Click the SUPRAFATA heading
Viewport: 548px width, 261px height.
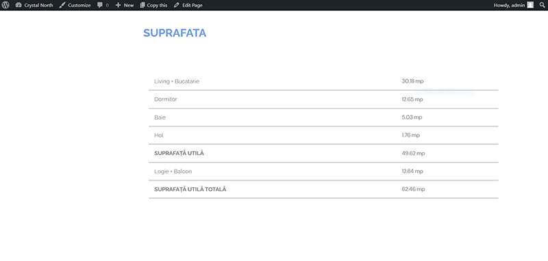coord(175,33)
